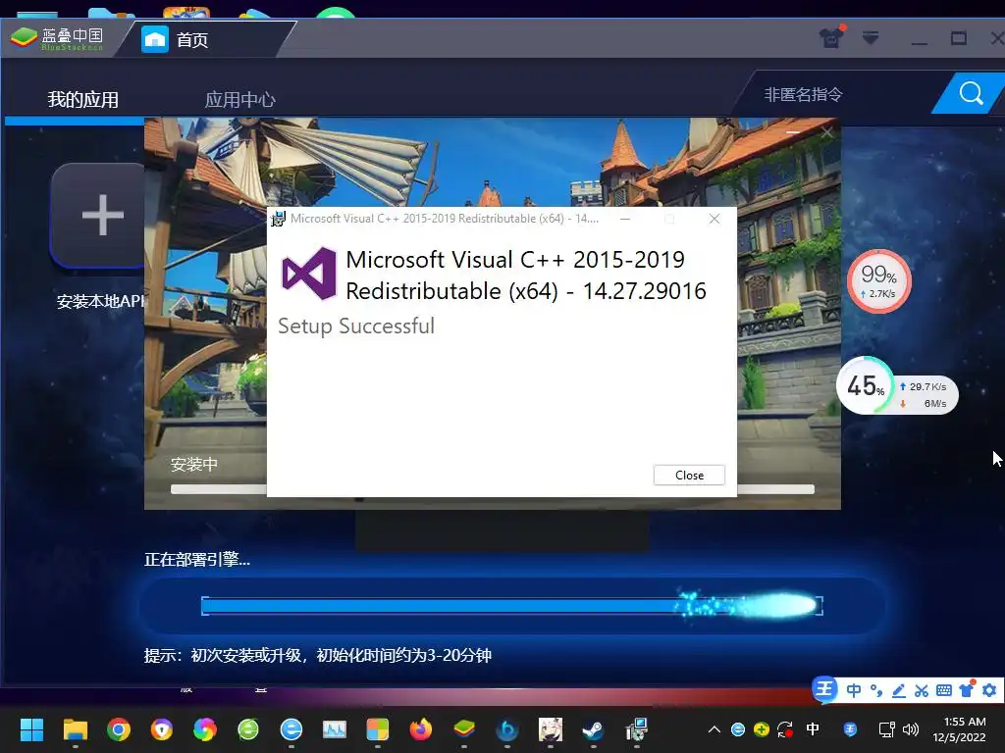This screenshot has width=1005, height=753.
Task: Click the Visual Studio logo in the setup dialog
Action: tap(309, 274)
